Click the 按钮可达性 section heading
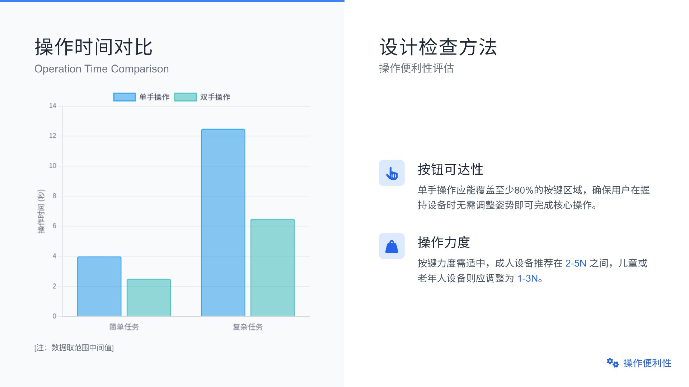 click(450, 169)
